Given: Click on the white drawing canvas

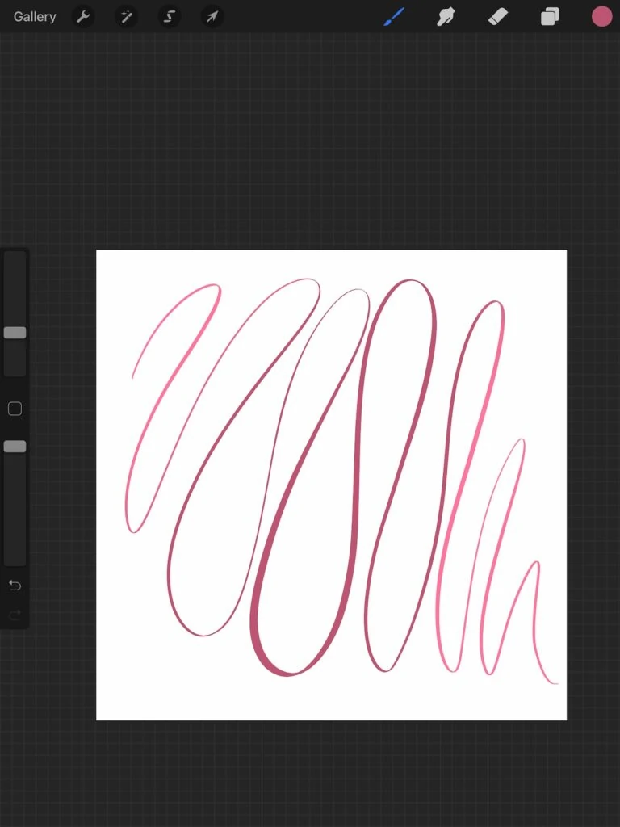Looking at the screenshot, I should click(x=331, y=485).
